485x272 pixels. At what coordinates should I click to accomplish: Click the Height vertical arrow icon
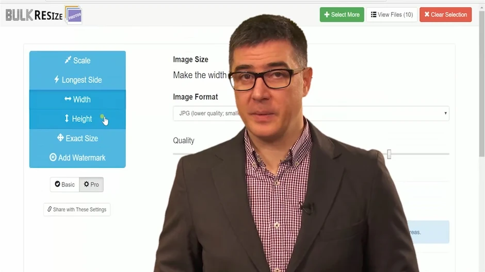tap(67, 118)
